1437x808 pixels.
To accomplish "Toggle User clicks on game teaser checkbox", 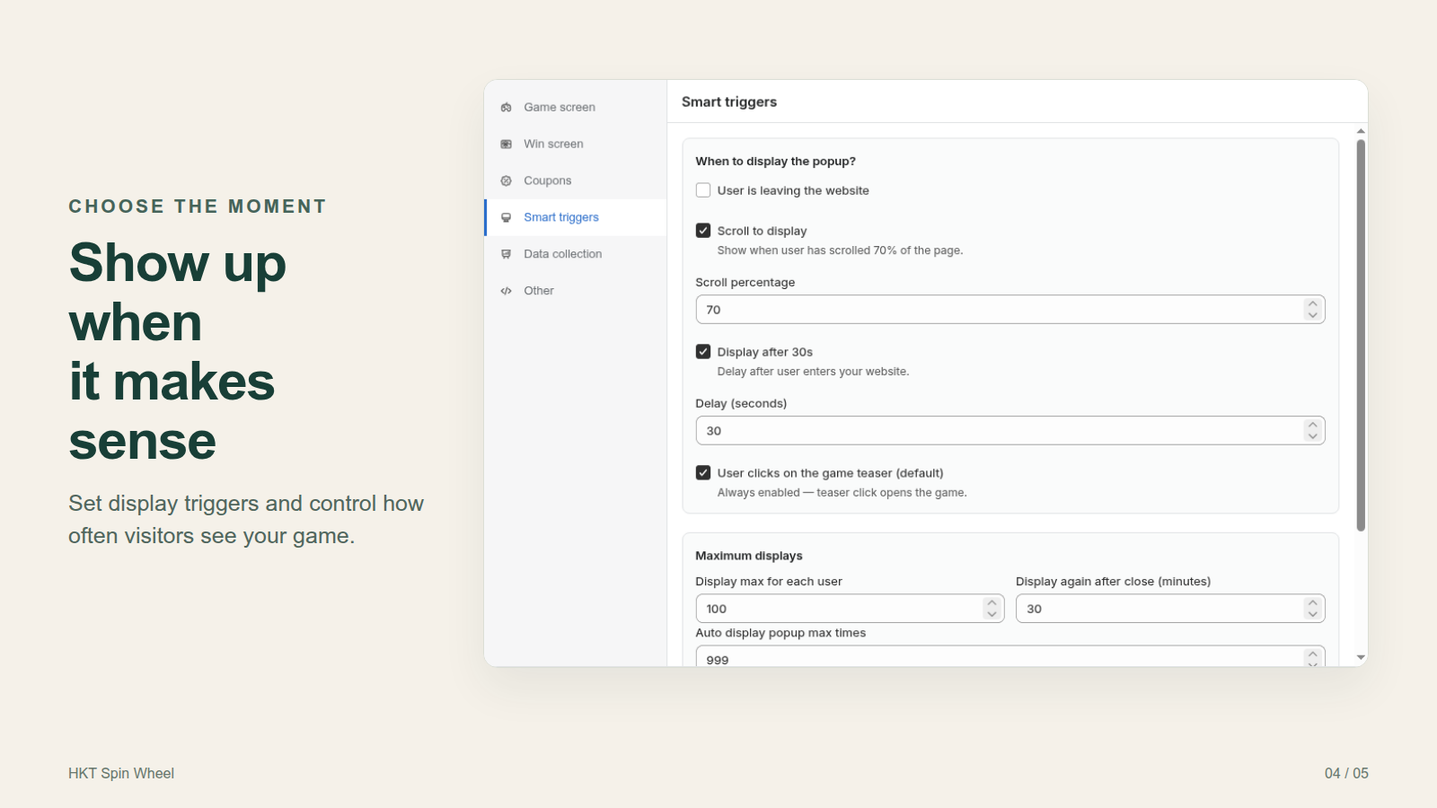I will (x=703, y=473).
